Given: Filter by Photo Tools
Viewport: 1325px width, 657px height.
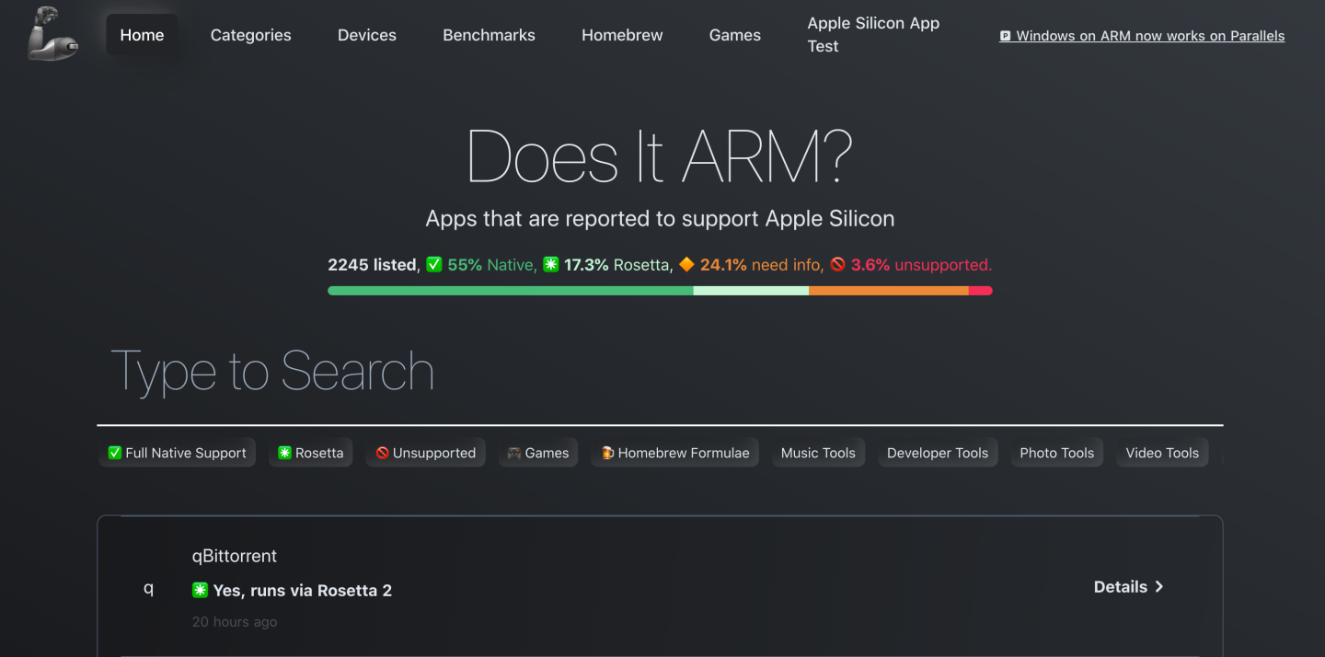Looking at the screenshot, I should click(x=1057, y=453).
